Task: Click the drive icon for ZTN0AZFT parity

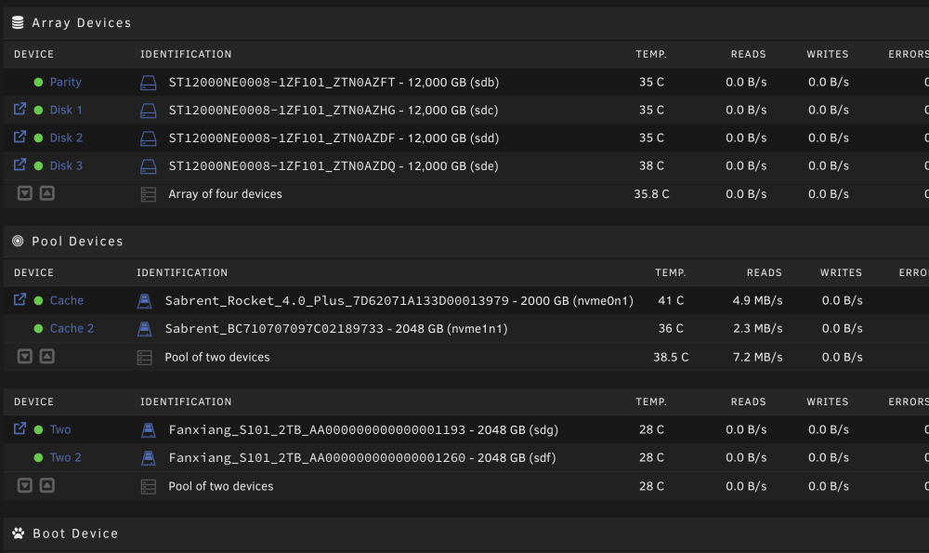Action: tap(148, 83)
